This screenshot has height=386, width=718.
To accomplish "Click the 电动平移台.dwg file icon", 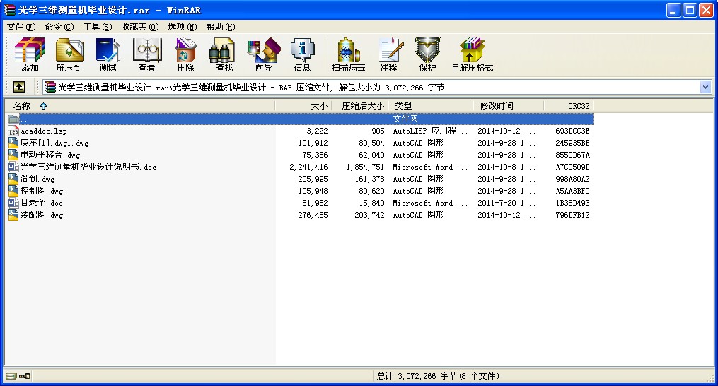I will coord(13,155).
